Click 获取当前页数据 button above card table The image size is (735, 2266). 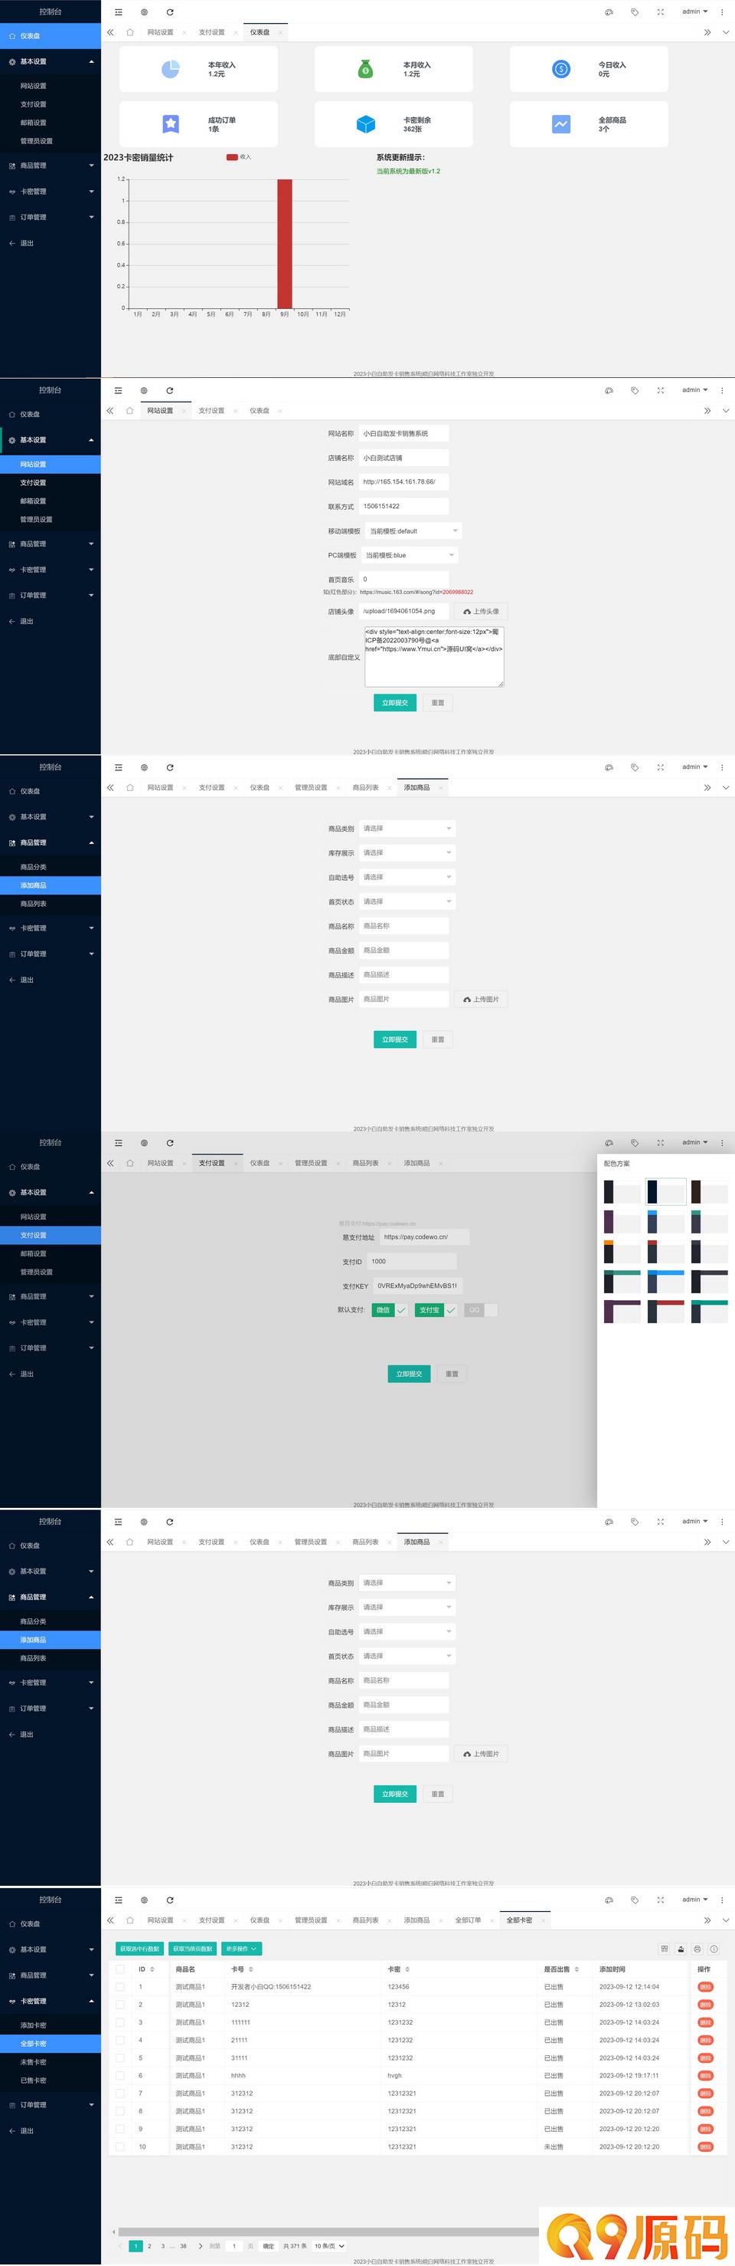pos(192,1949)
